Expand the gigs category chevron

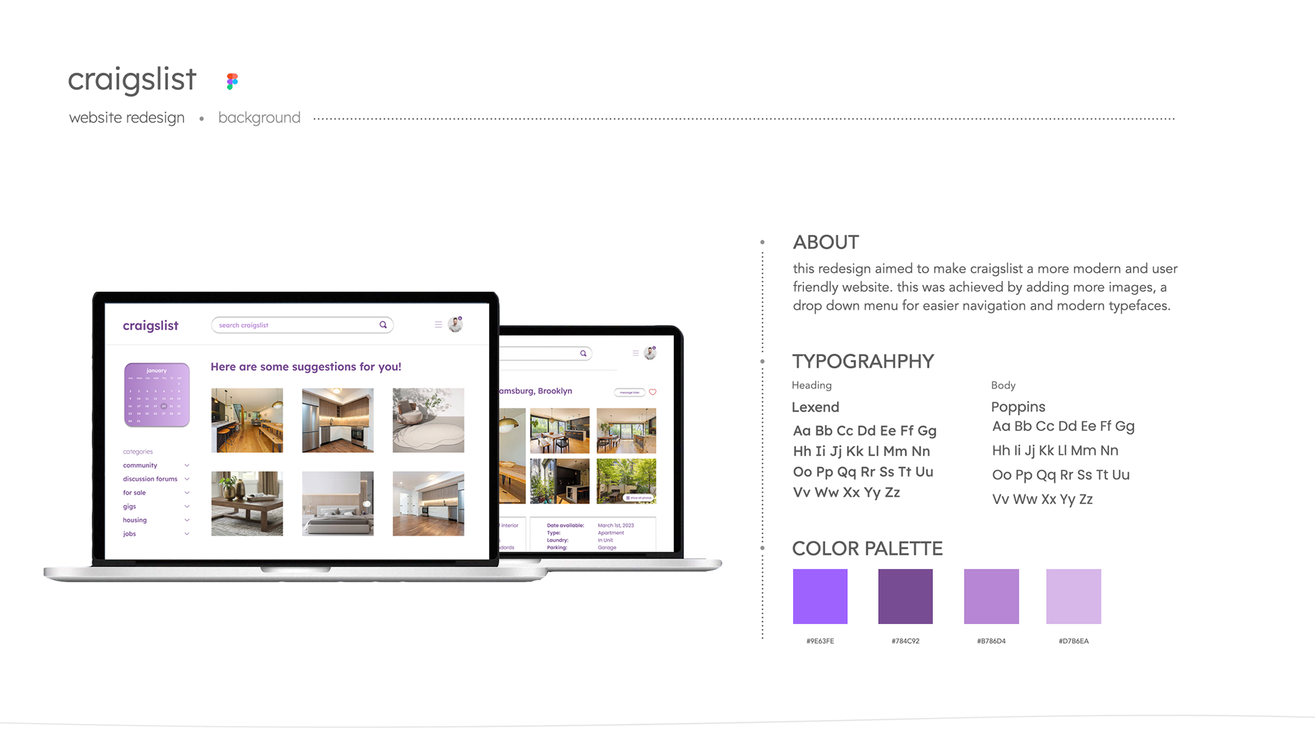[187, 506]
